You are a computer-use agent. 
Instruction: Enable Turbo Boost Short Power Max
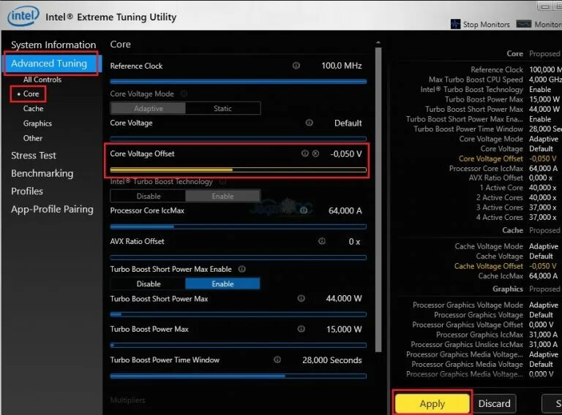coord(222,283)
